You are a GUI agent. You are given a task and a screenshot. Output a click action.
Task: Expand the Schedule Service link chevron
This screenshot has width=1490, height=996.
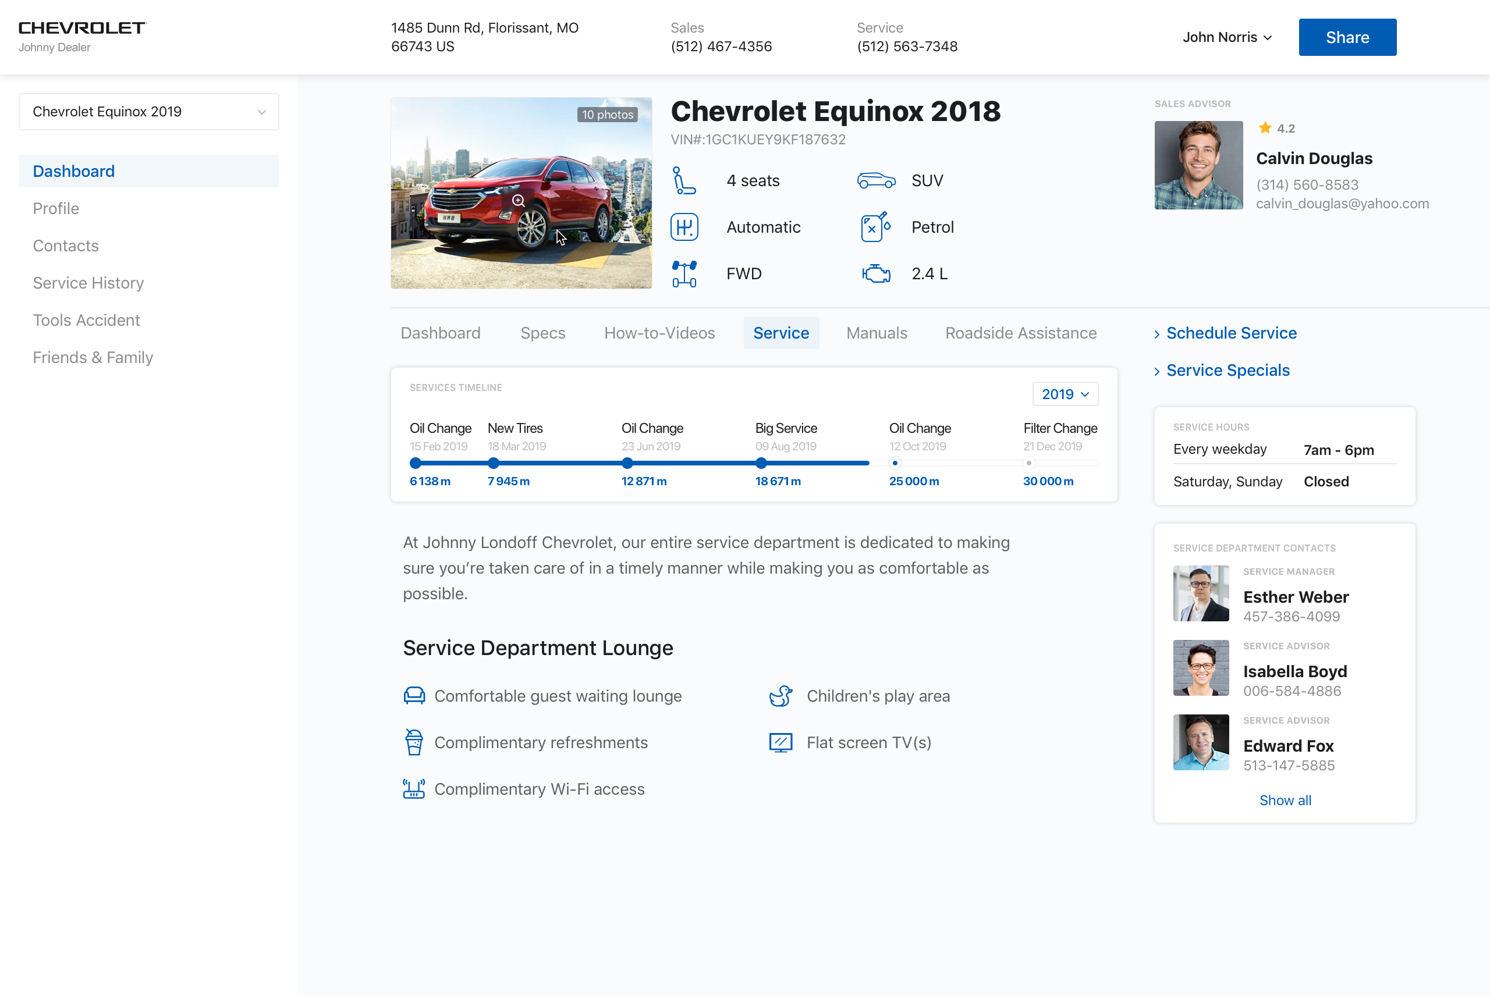point(1157,334)
